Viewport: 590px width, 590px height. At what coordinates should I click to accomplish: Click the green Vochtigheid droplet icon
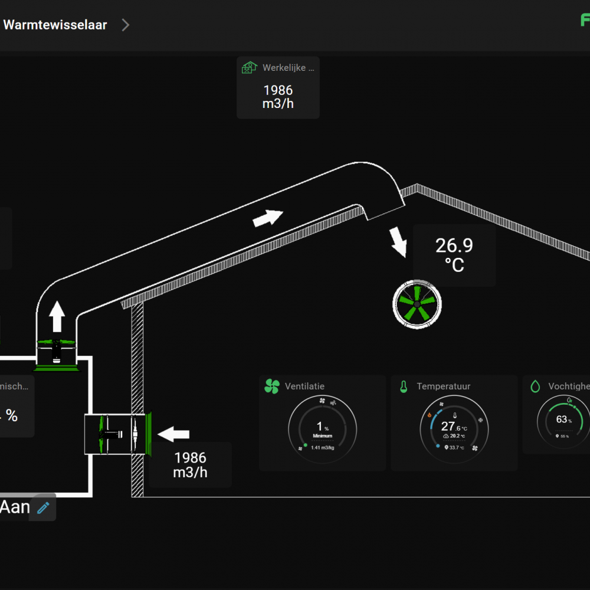pos(535,386)
